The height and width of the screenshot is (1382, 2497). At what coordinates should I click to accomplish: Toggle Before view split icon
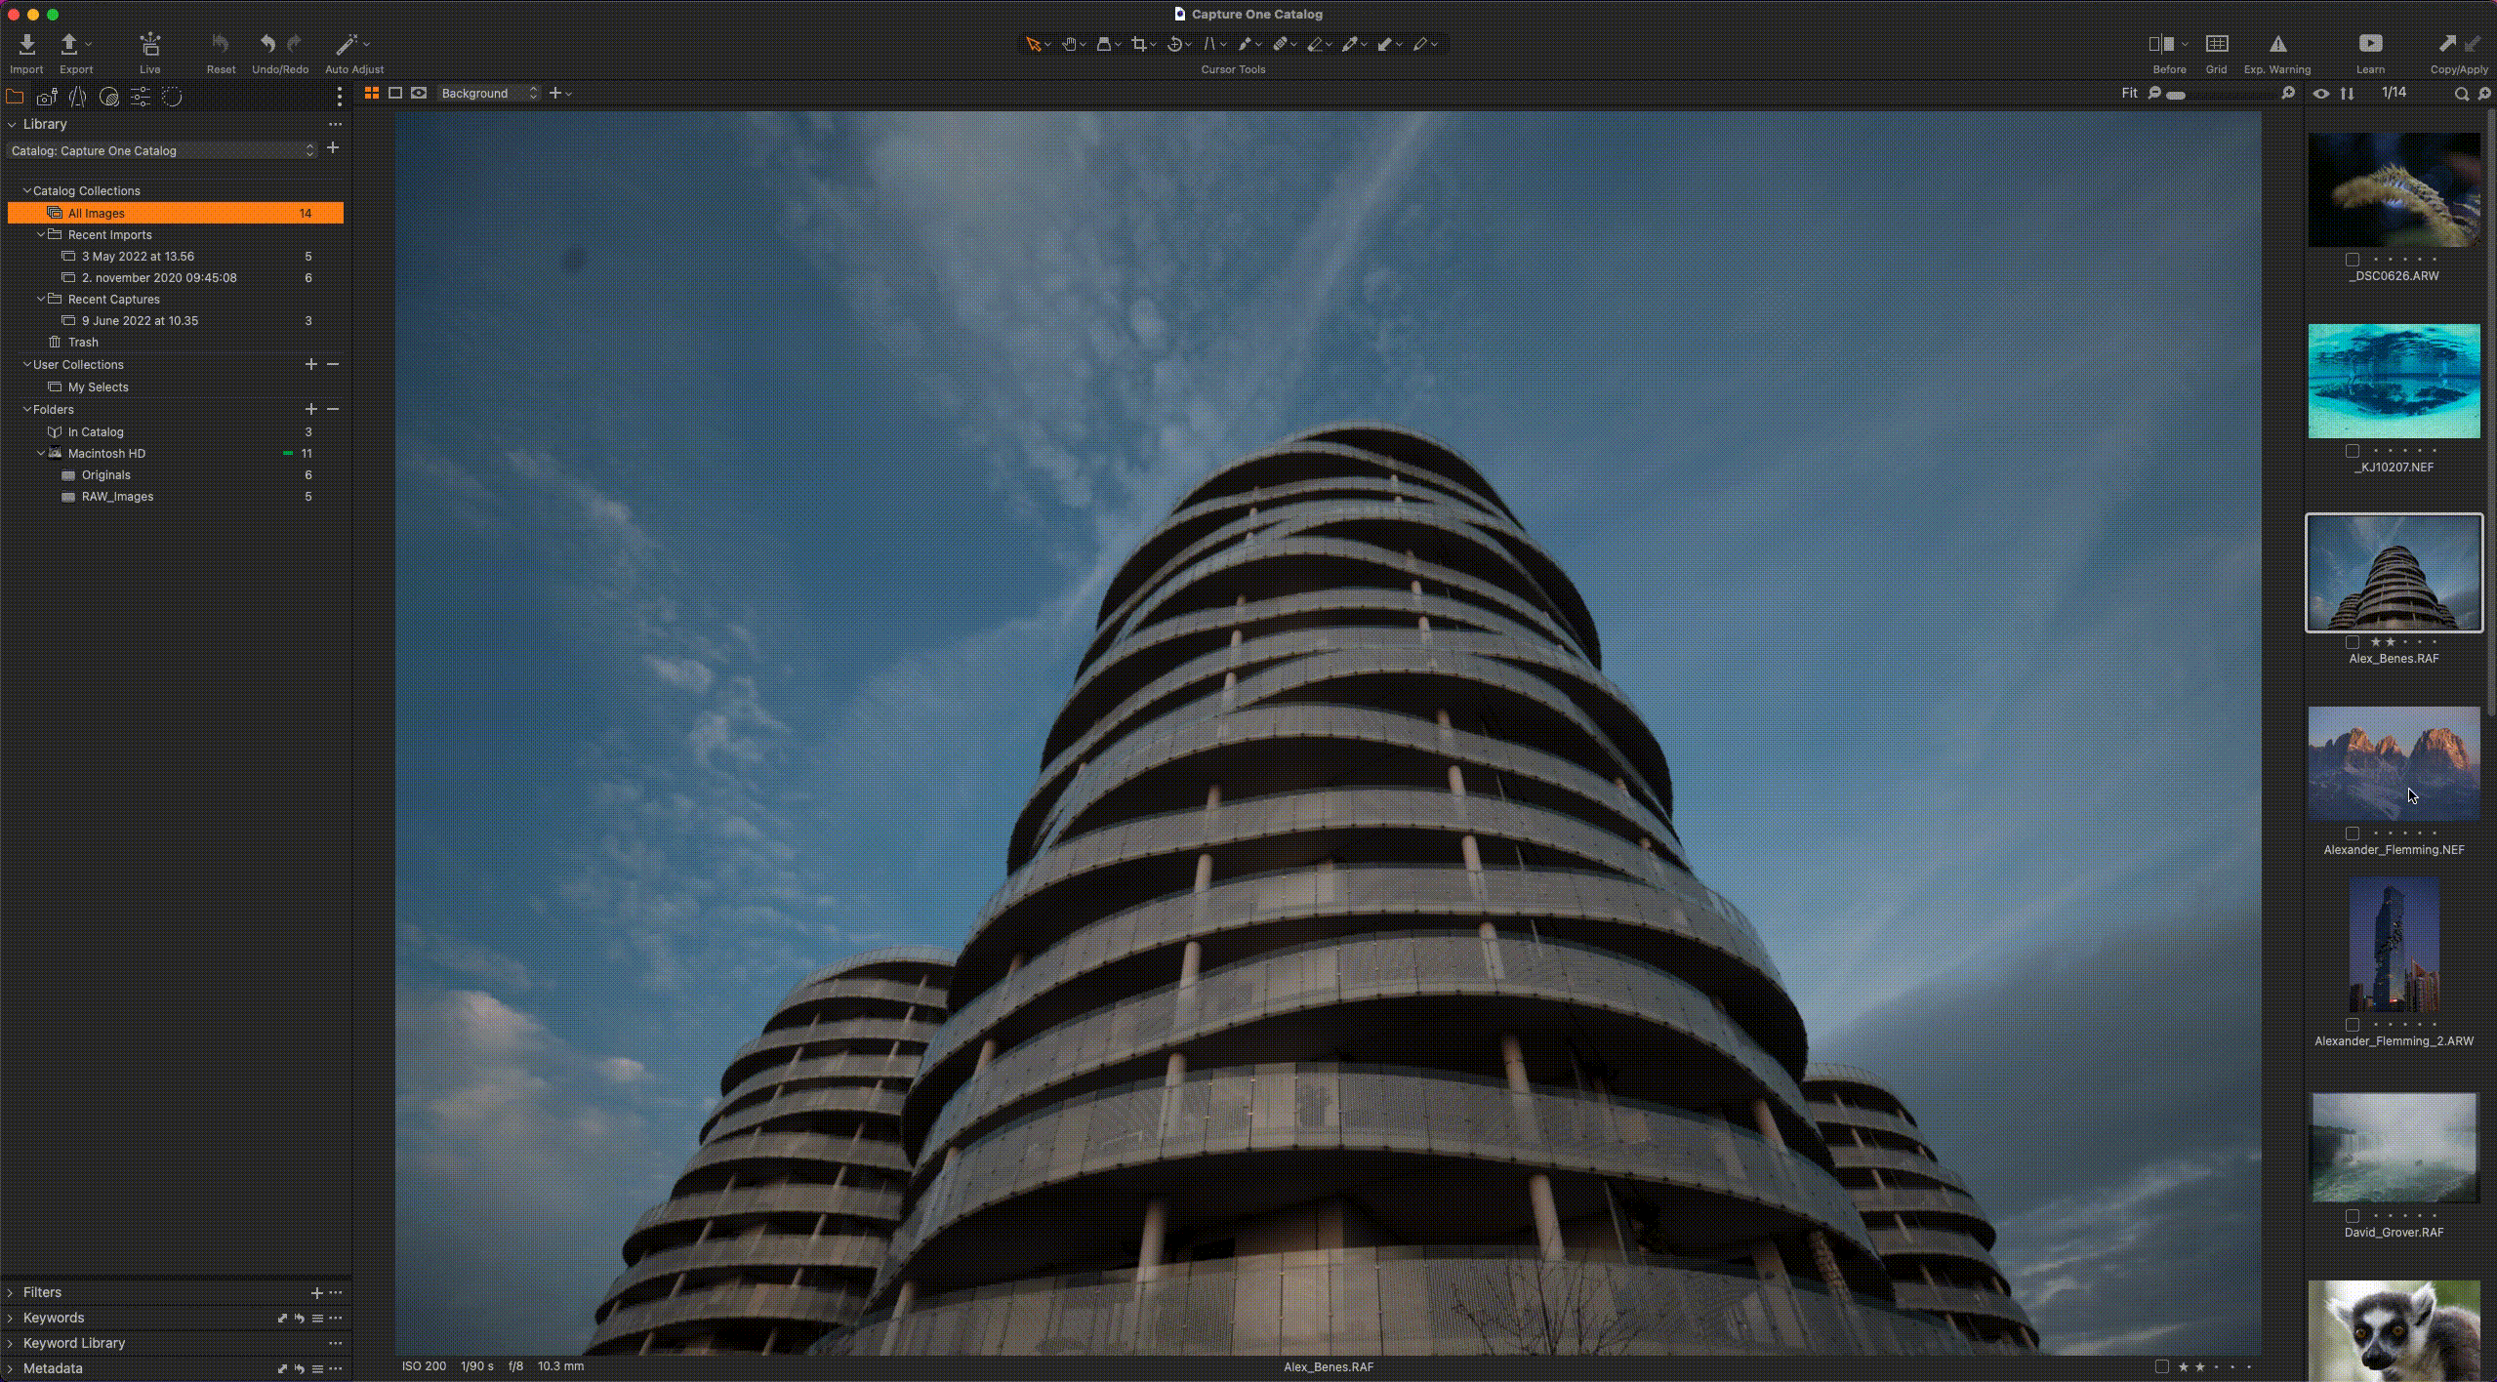point(2161,44)
